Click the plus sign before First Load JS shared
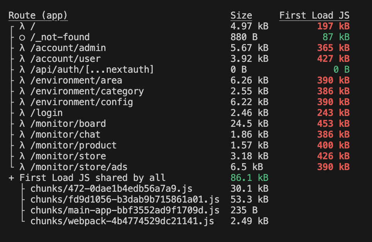 pos(11,178)
